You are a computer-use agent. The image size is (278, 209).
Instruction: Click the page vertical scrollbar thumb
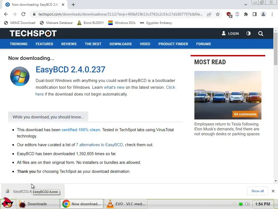point(276,49)
